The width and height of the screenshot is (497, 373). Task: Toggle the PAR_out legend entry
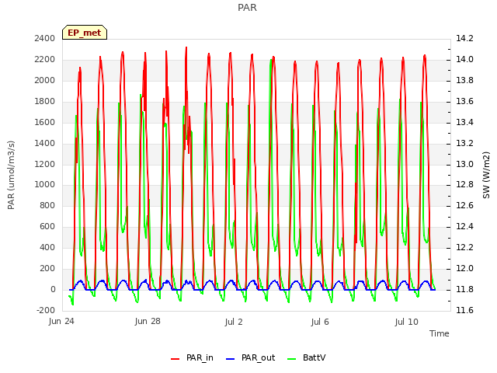(250, 357)
